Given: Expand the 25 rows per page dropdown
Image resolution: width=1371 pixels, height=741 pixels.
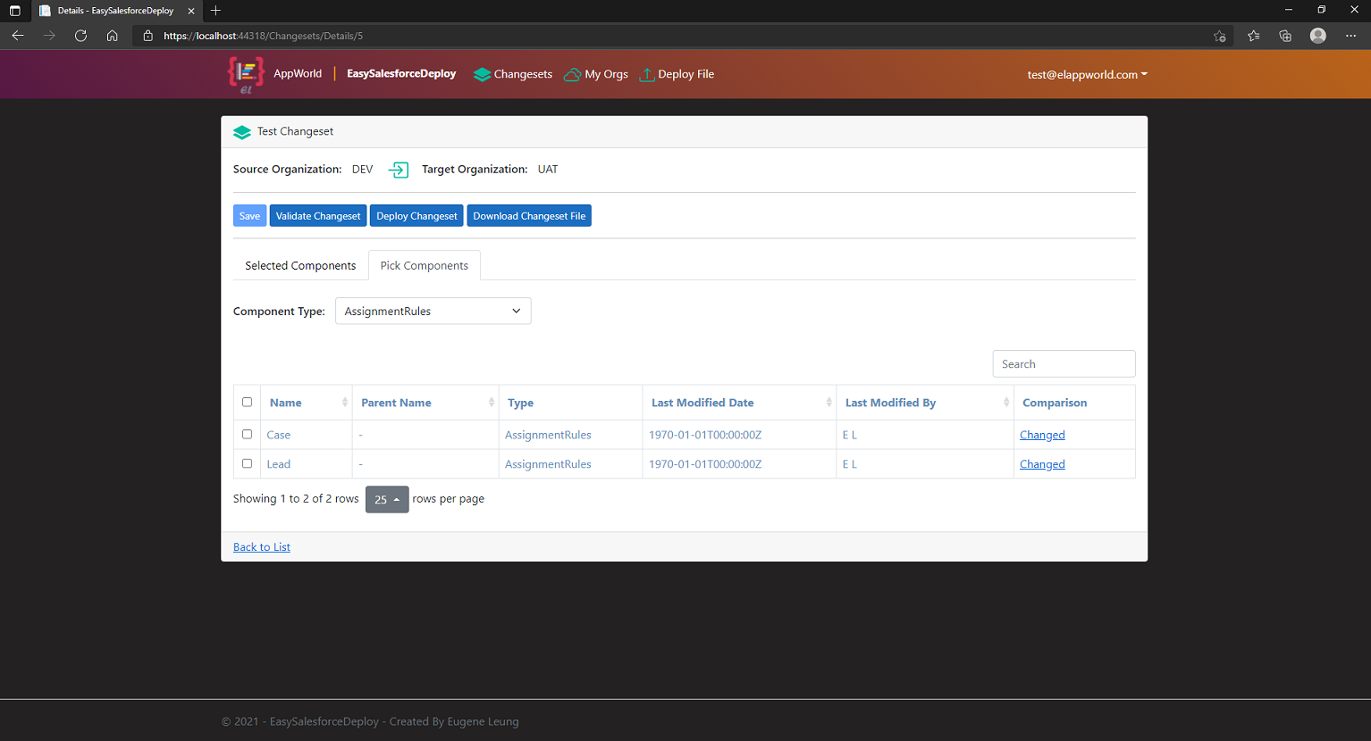Looking at the screenshot, I should click(x=386, y=499).
